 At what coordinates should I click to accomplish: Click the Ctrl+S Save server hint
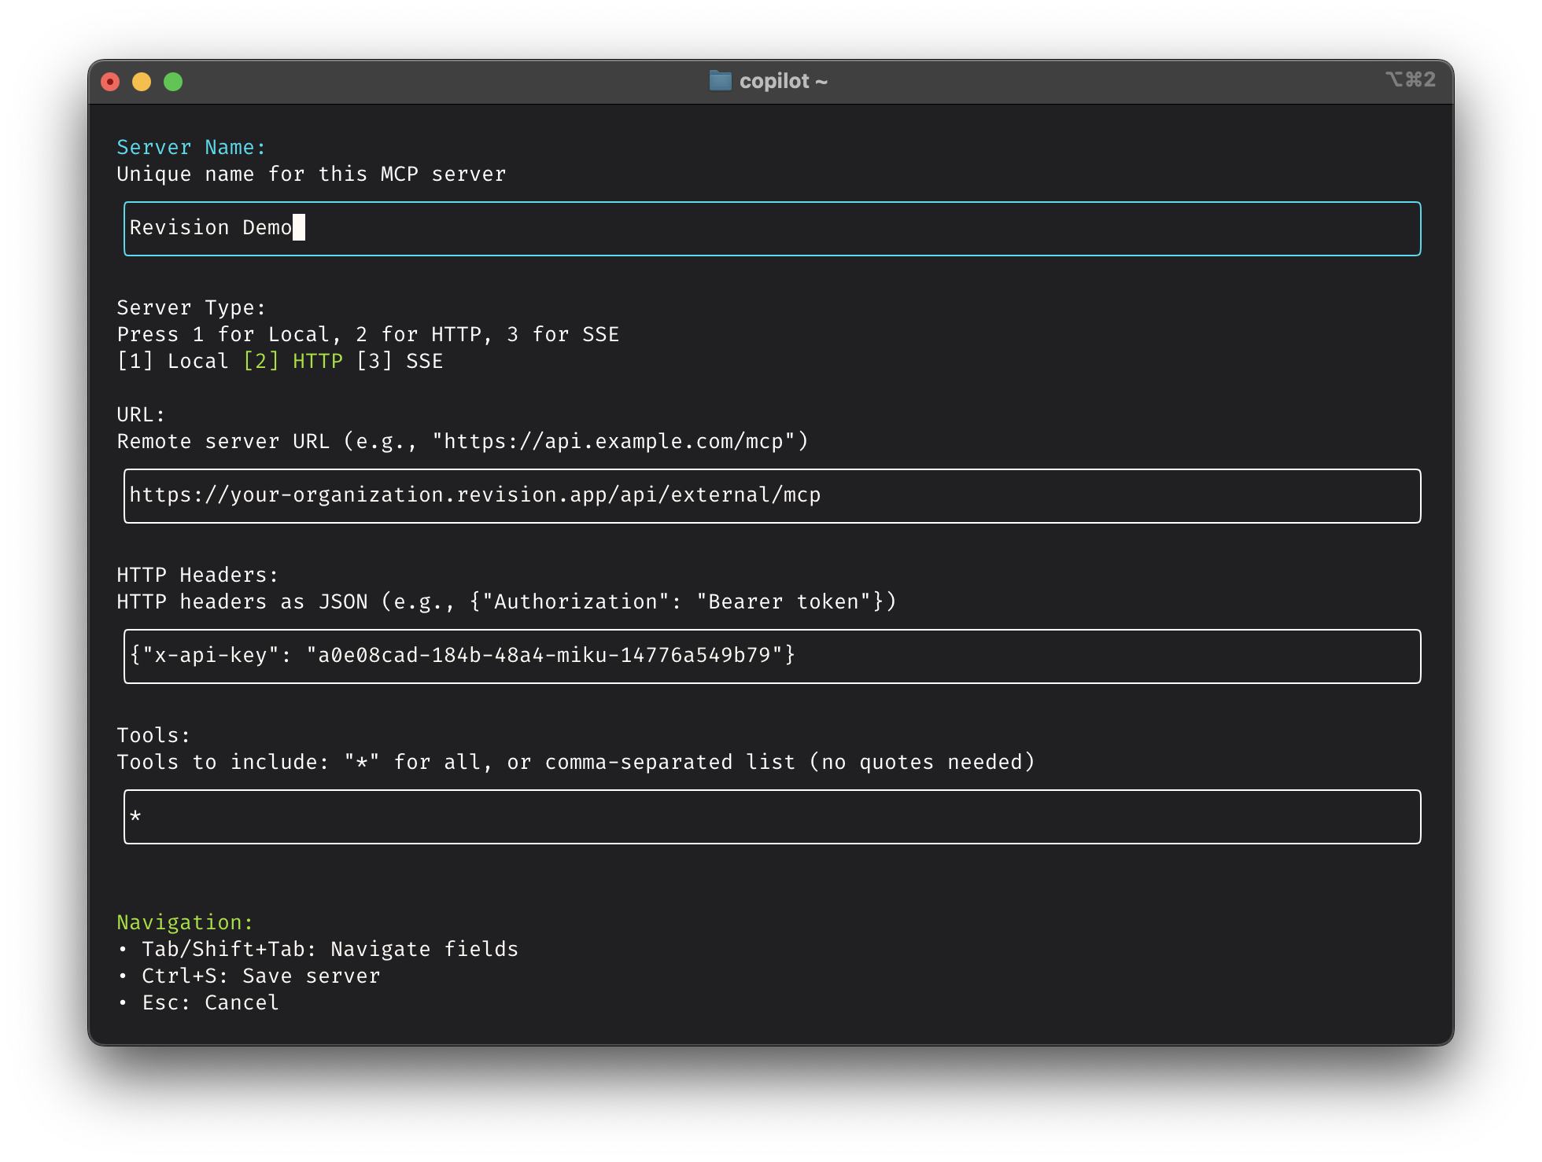[x=249, y=976]
